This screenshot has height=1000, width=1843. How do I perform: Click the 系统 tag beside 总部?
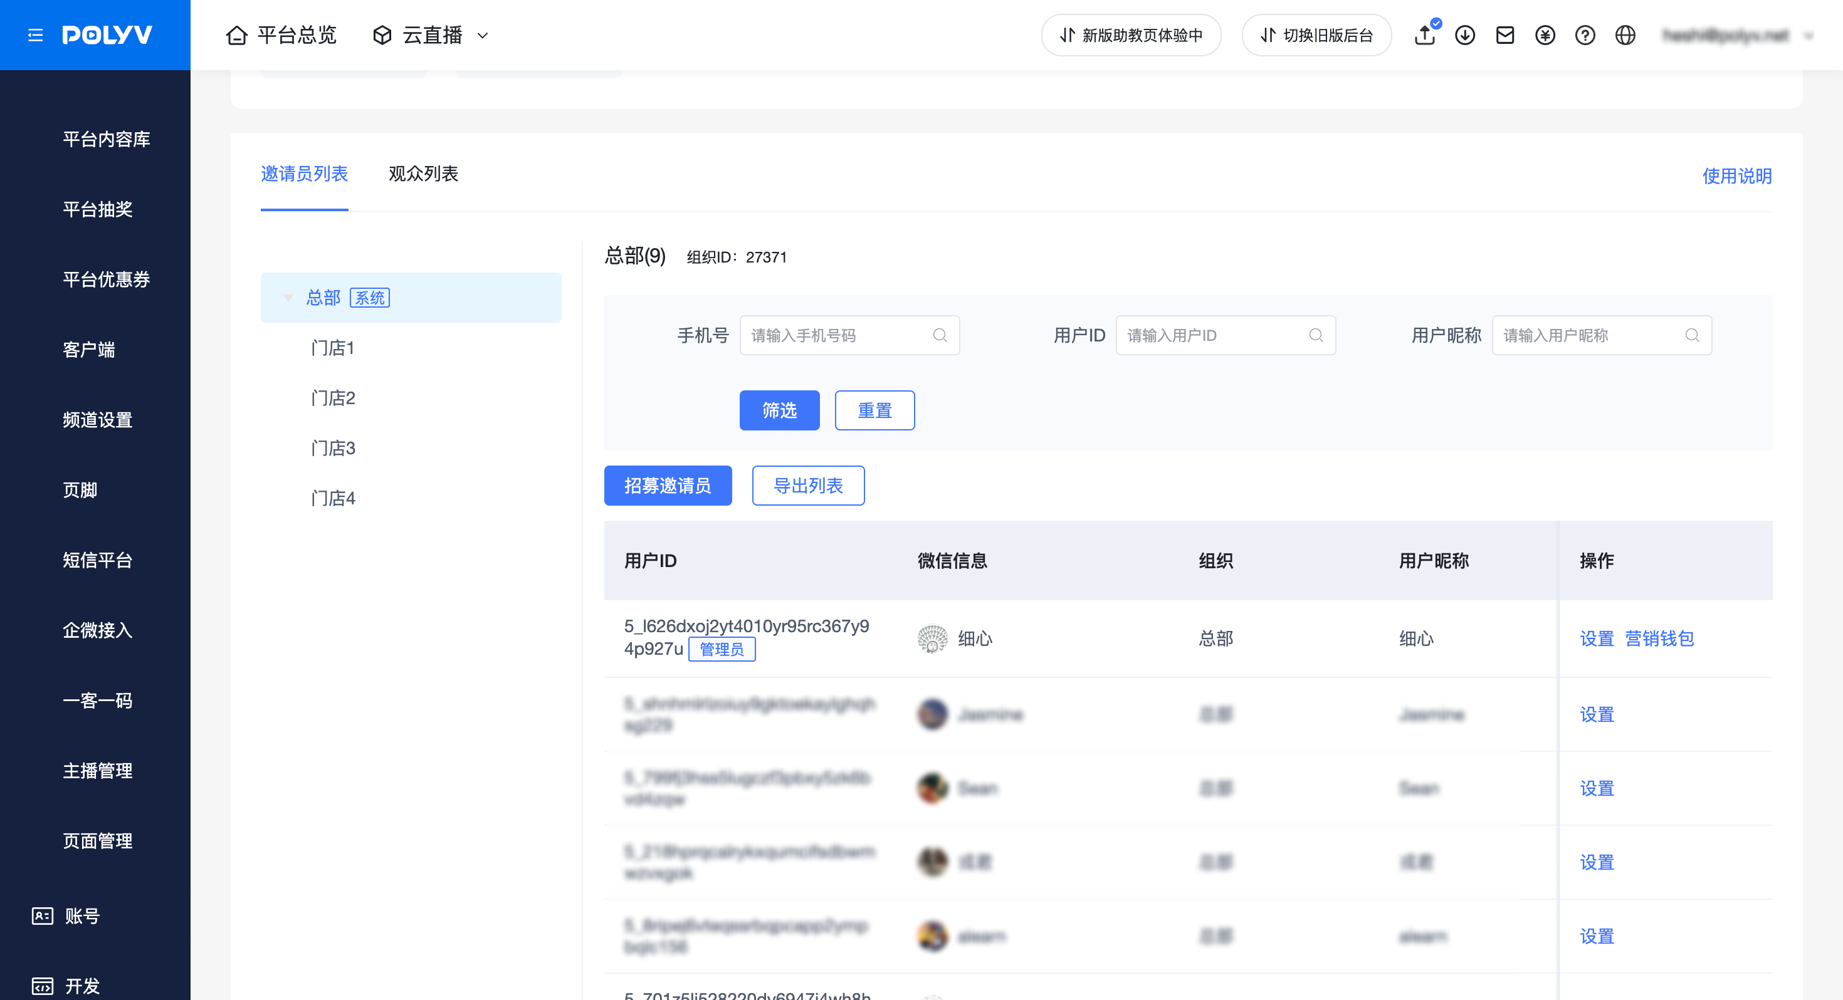click(x=369, y=298)
